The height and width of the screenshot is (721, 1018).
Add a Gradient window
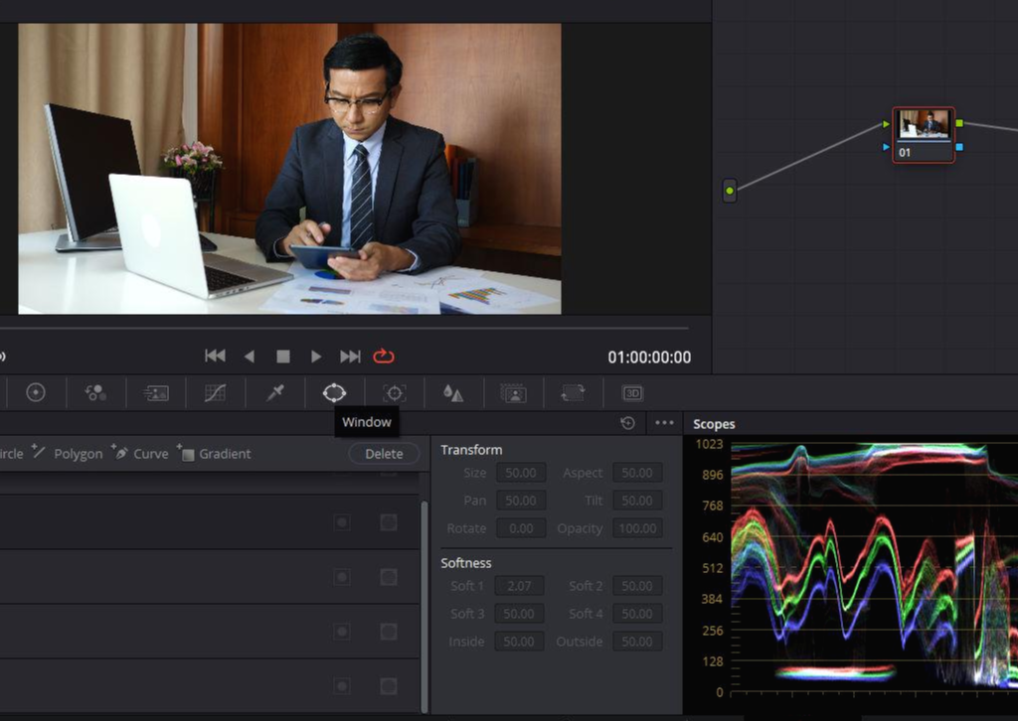point(215,453)
